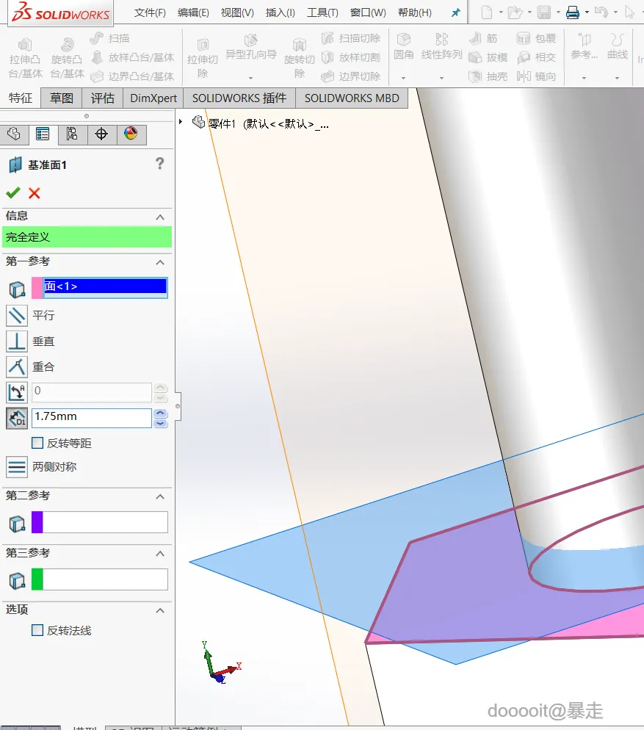Click the help question mark icon
644x730 pixels.
pos(160,164)
